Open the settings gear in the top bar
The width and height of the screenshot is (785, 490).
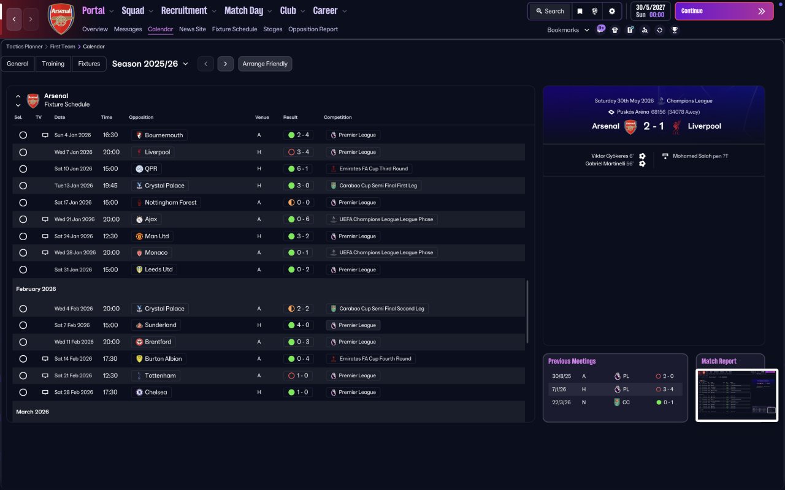[612, 11]
